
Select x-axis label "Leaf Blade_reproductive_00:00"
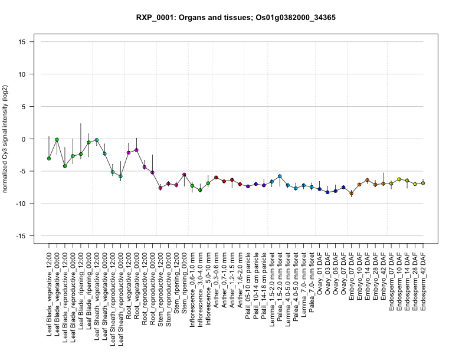click(x=73, y=297)
